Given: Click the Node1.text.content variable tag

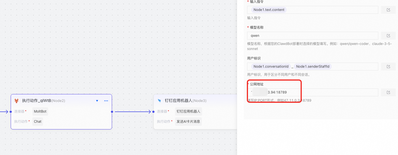Looking at the screenshot, I should [269, 10].
